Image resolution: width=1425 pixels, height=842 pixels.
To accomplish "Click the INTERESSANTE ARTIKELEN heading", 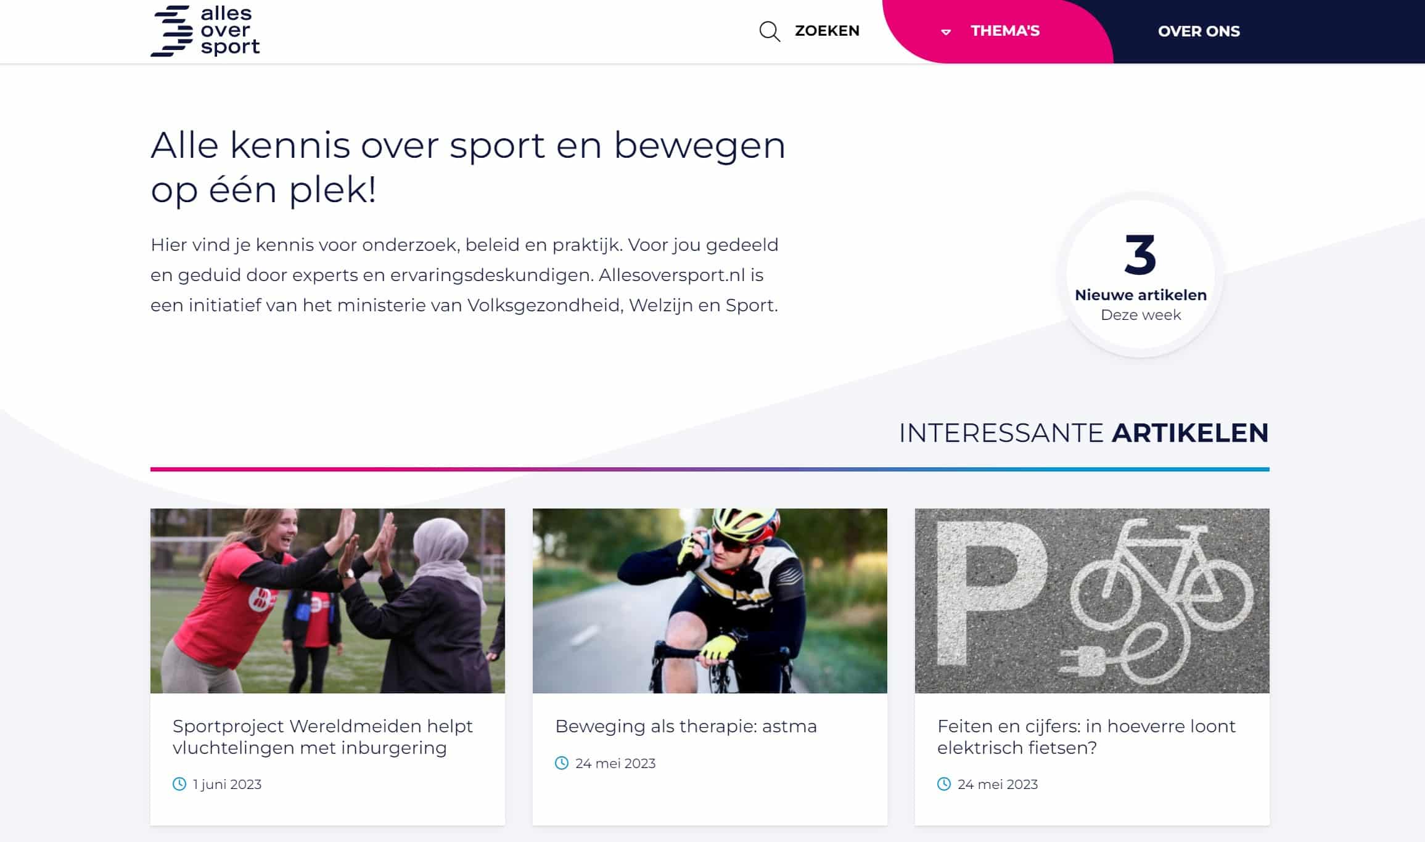I will pos(1083,433).
